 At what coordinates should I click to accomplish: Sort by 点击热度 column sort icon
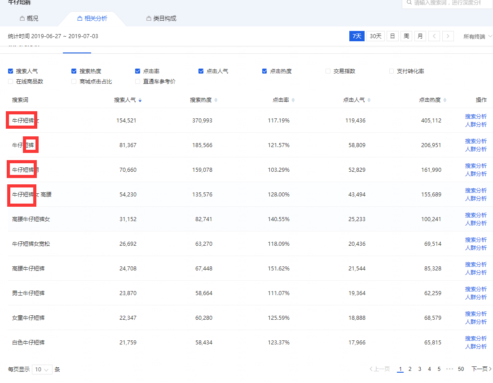point(445,100)
